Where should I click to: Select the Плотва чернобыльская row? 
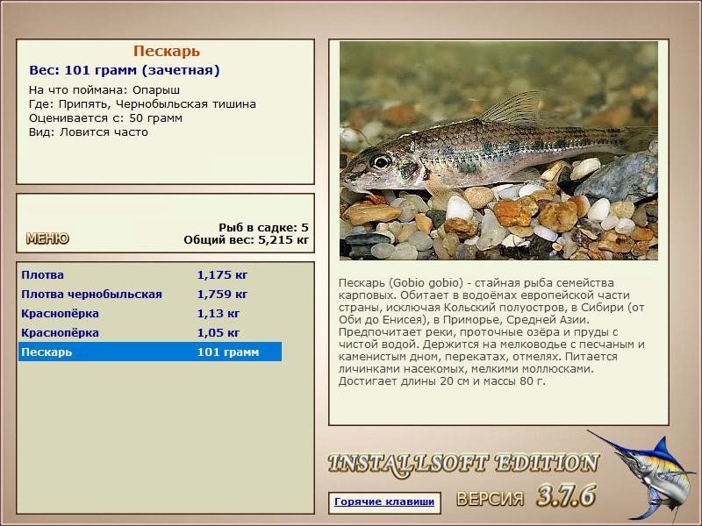[x=150, y=294]
